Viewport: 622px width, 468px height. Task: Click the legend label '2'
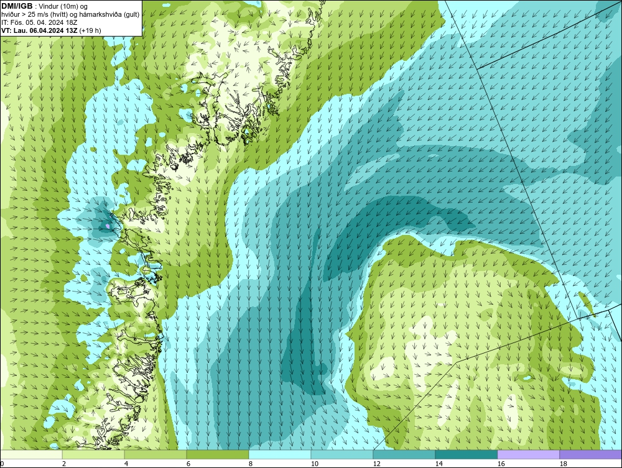pos(64,464)
